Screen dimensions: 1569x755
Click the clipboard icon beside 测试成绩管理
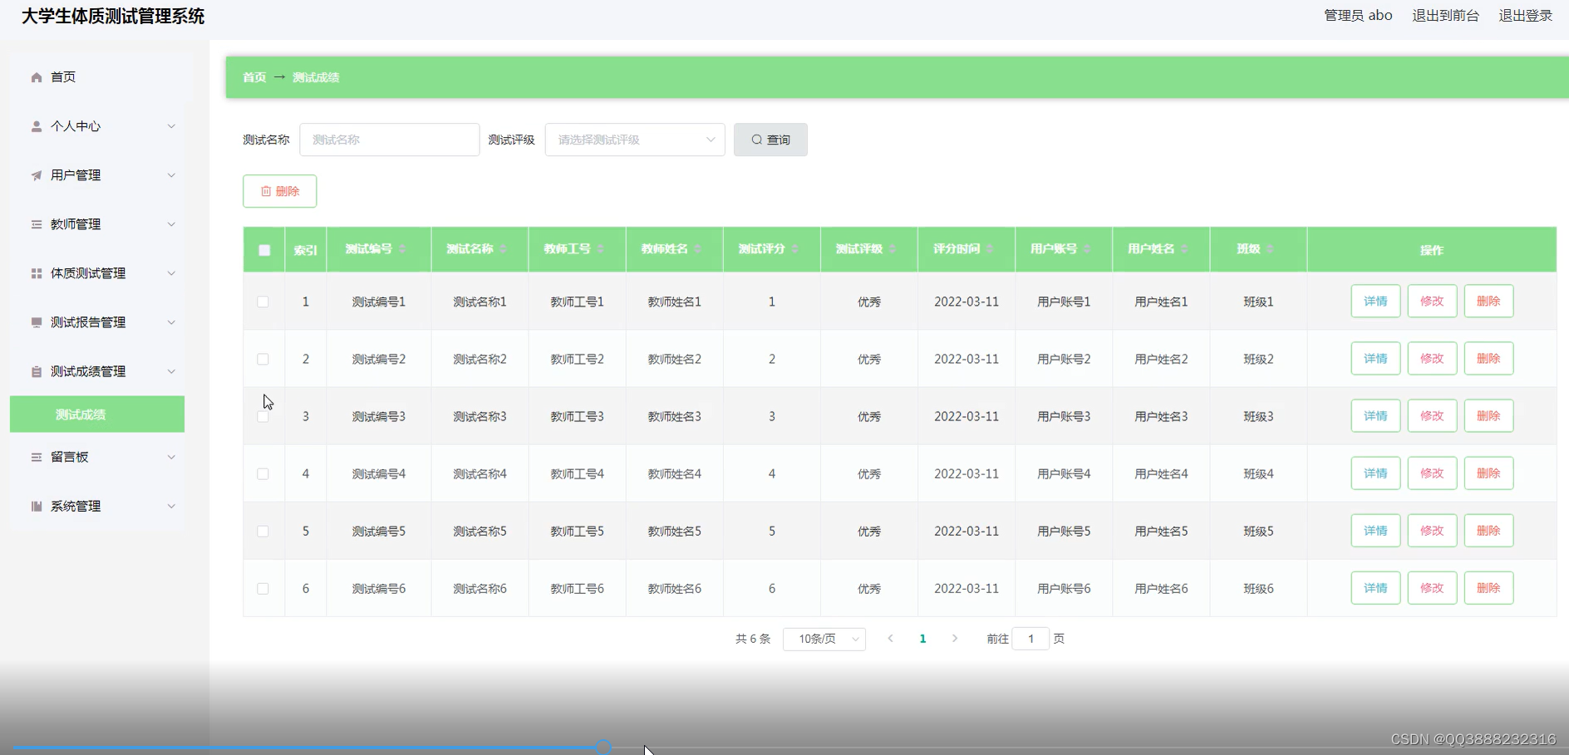37,371
